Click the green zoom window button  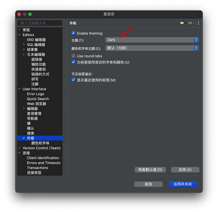[x=30, y=14]
